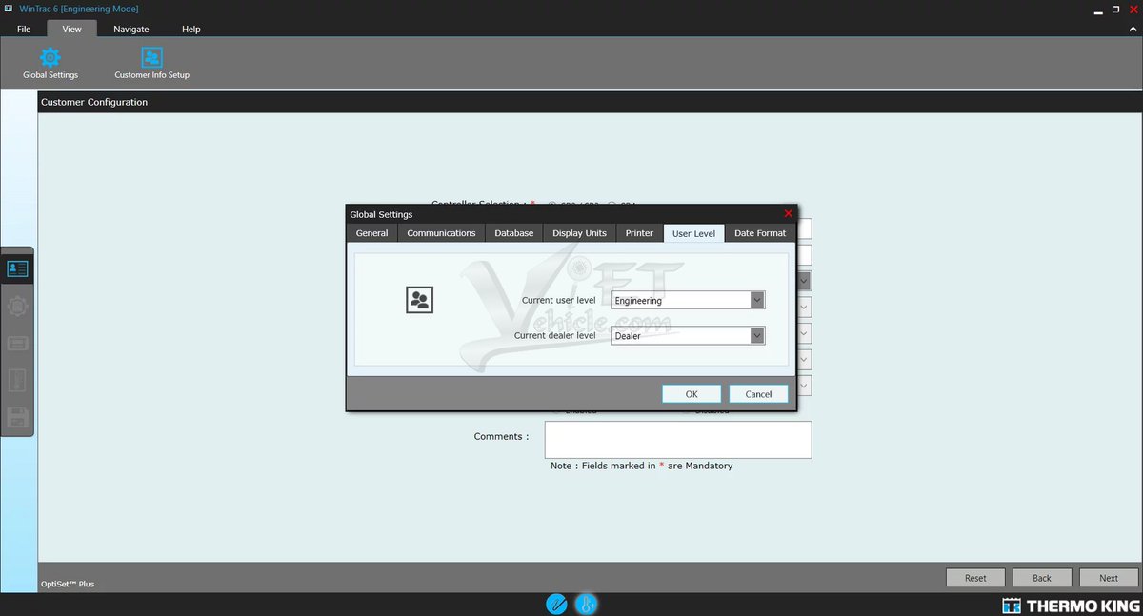Switch to the Communications tab
1143x616 pixels.
coord(441,233)
